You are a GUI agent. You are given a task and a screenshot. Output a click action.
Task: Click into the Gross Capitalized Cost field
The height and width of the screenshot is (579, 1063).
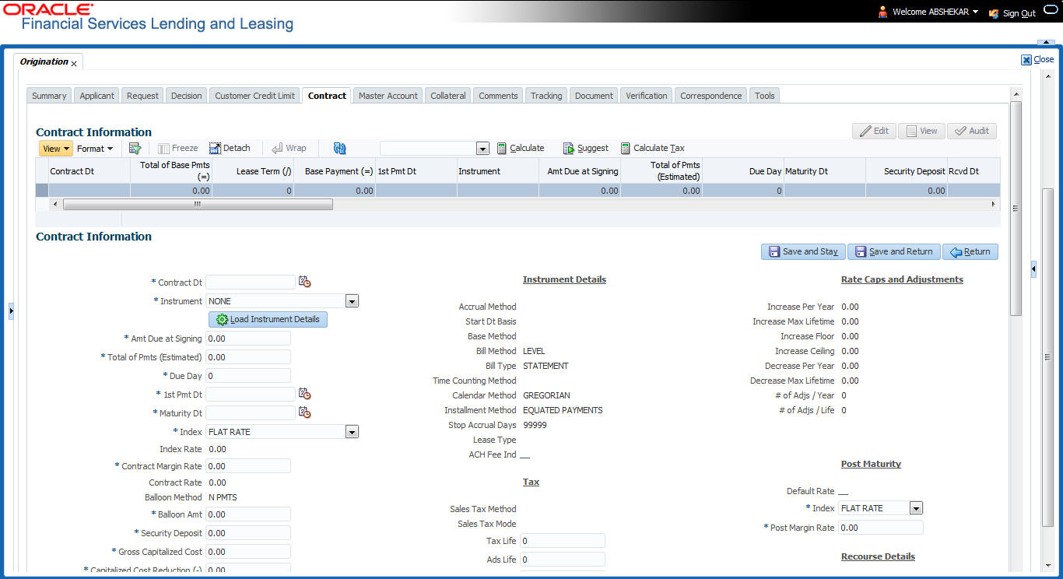pyautogui.click(x=248, y=552)
